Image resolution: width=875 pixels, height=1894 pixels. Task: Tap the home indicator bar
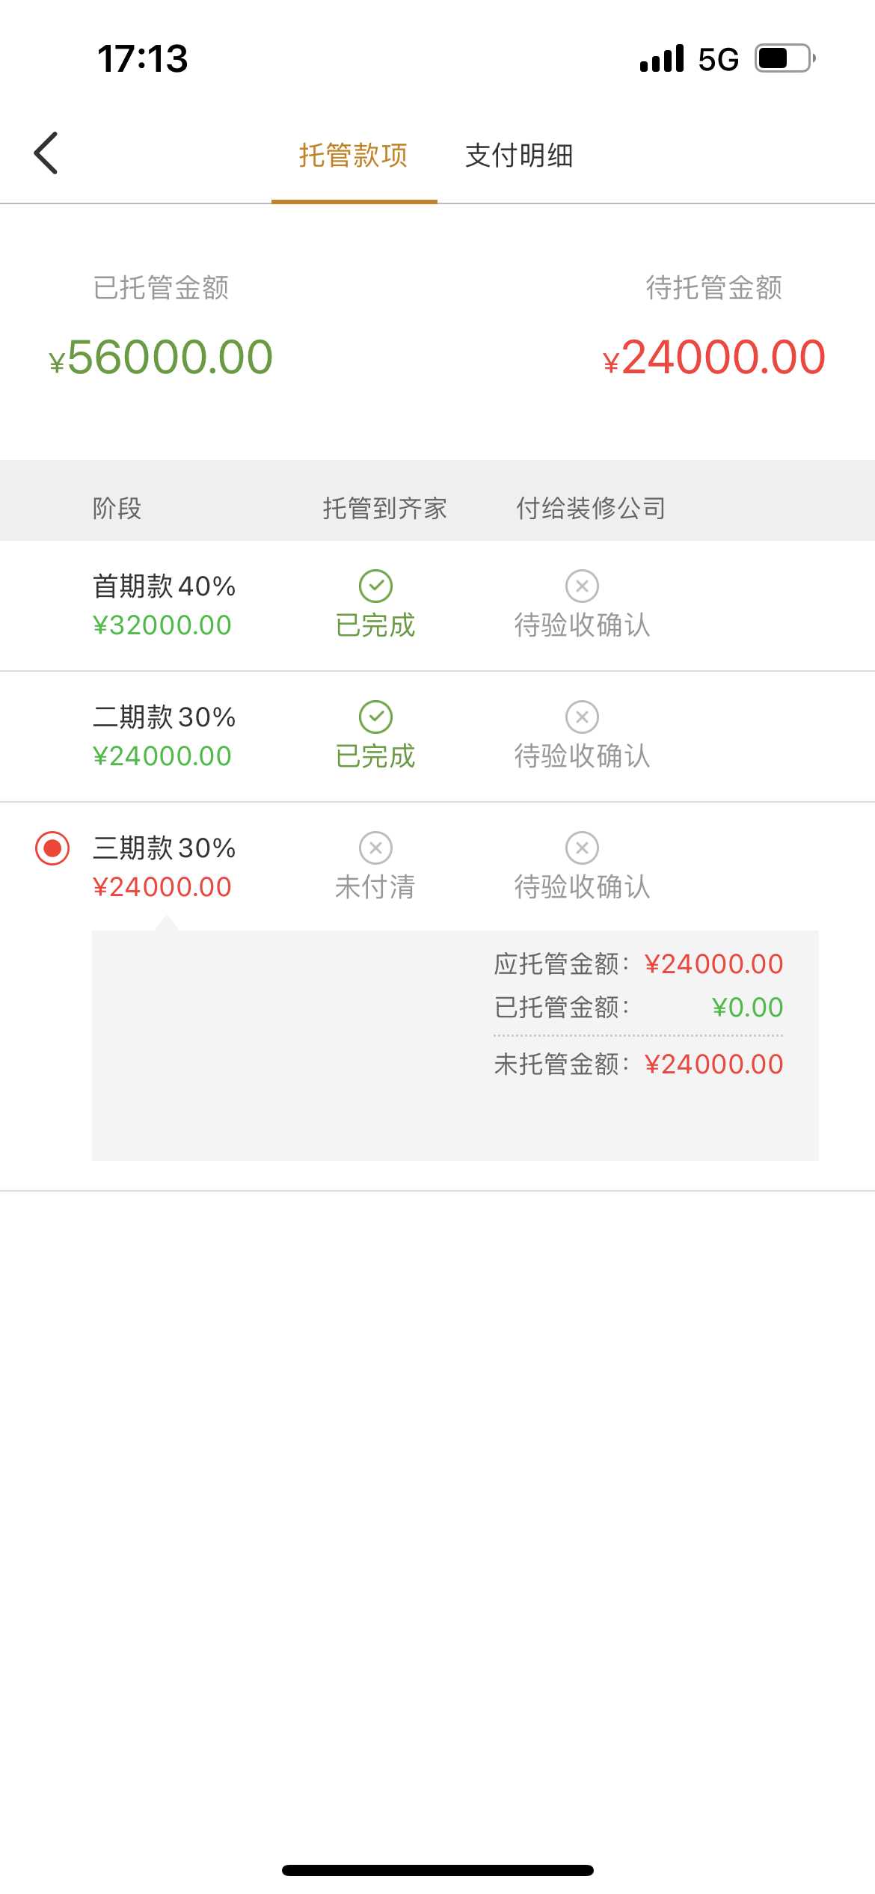pos(437,1870)
